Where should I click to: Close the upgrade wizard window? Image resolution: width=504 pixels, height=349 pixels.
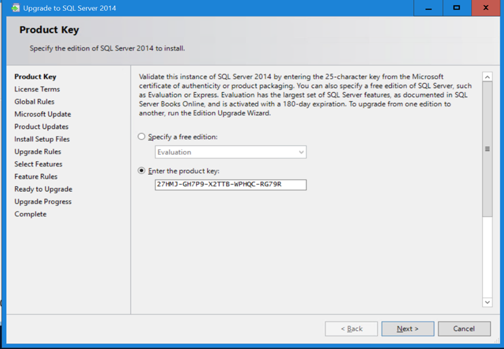(x=486, y=8)
